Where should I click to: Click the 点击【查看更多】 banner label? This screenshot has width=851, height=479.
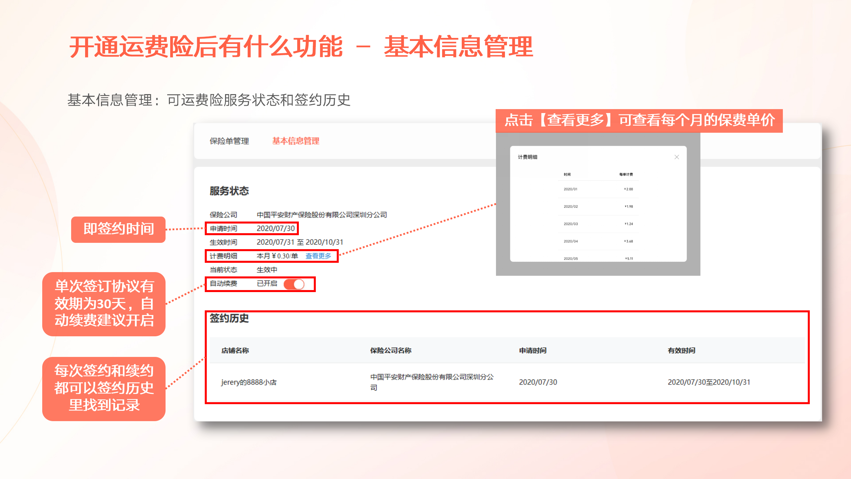(639, 120)
